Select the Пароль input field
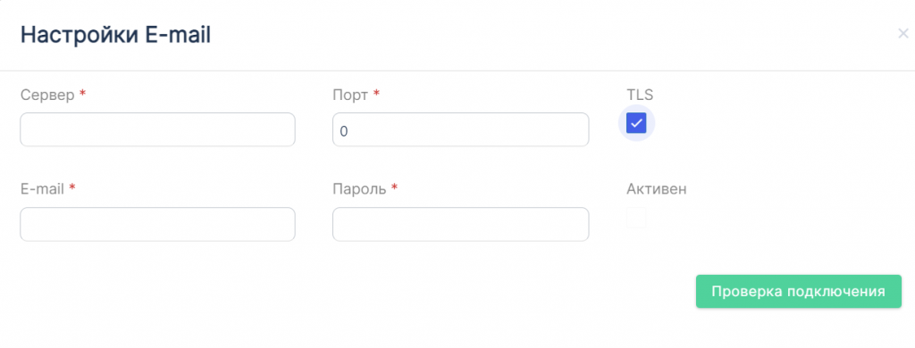Viewport: 915px width, 348px height. pyautogui.click(x=460, y=224)
